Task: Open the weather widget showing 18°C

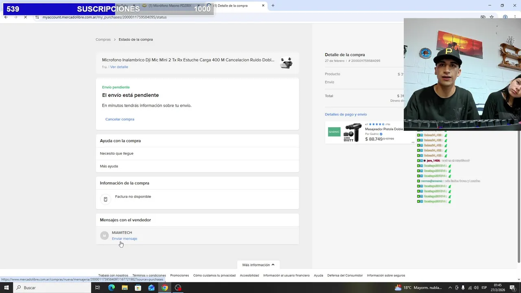Action: coord(418,288)
